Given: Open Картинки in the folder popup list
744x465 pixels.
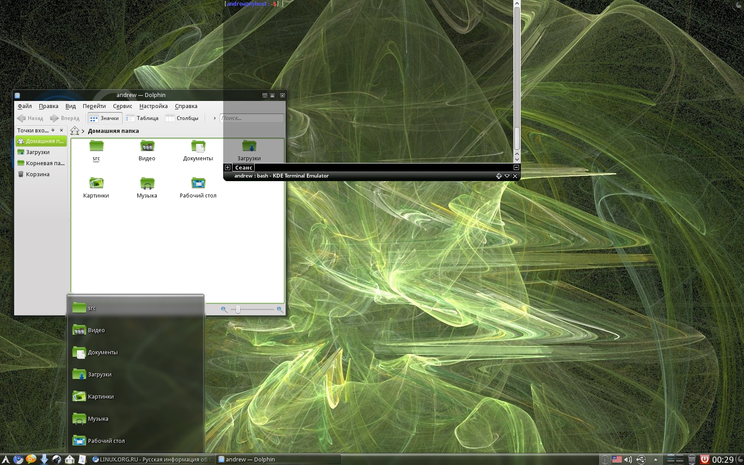Looking at the screenshot, I should coord(136,396).
